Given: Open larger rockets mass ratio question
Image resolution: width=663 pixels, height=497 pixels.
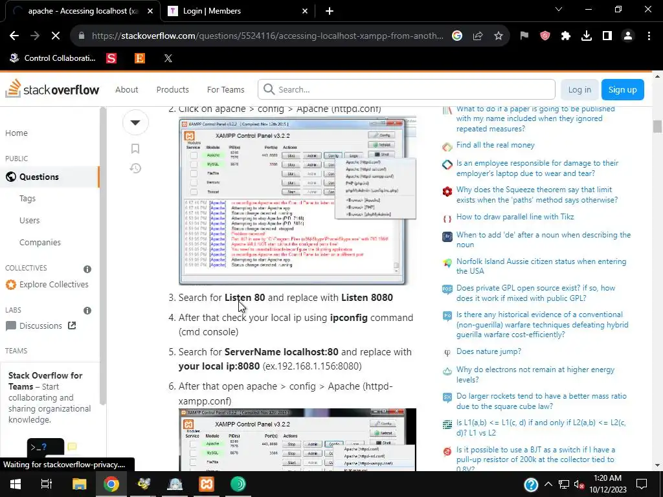Looking at the screenshot, I should tap(541, 401).
